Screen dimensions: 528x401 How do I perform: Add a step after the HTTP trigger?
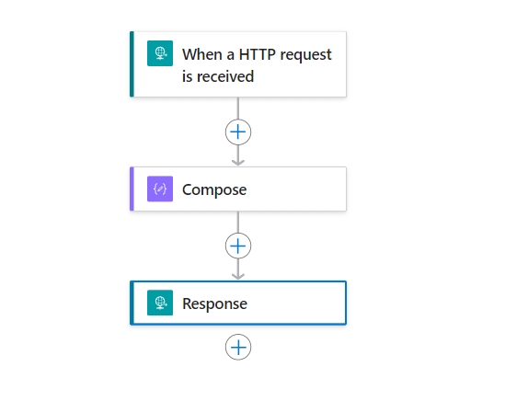(x=238, y=132)
